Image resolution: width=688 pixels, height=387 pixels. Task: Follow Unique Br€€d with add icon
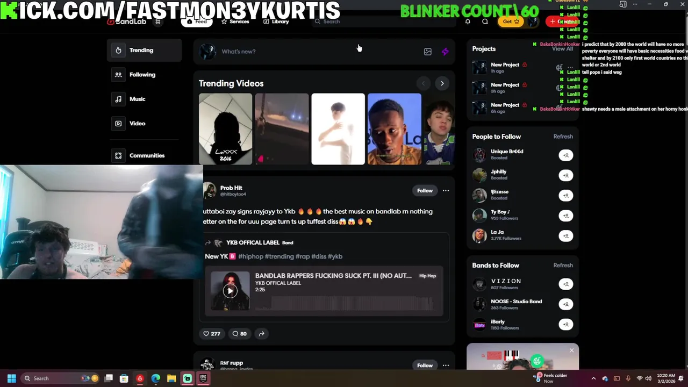566,155
